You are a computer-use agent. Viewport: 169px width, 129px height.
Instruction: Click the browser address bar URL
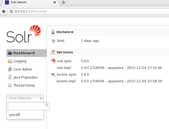[x=31, y=11]
